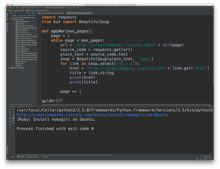Click the Save All toolbar icon
The image size is (220, 169).
click(10, 8)
